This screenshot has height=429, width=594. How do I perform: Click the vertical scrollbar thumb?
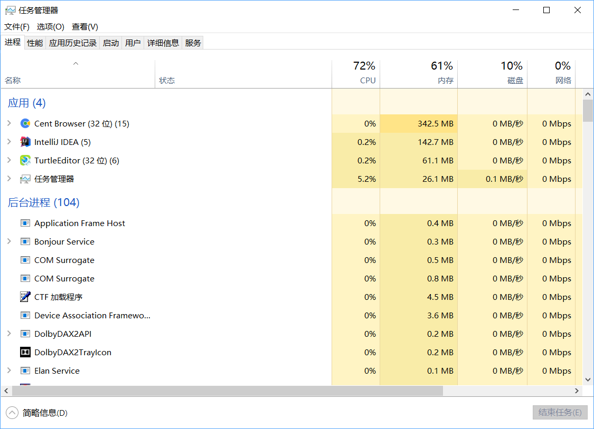coord(588,111)
